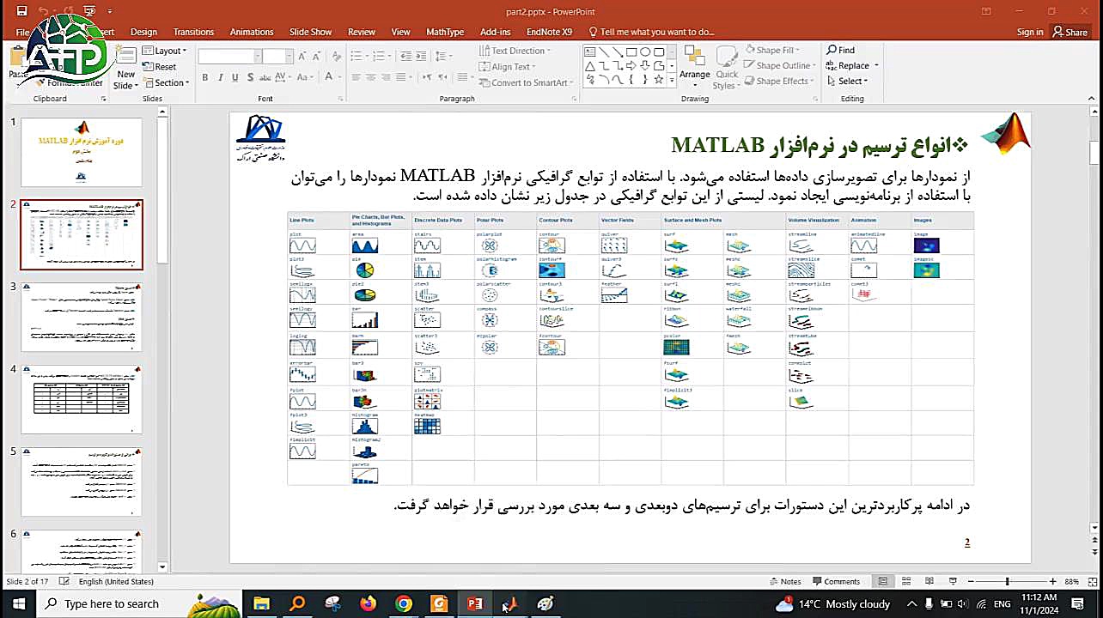1103x618 pixels.
Task: Open the Layout dropdown
Action: [x=164, y=51]
